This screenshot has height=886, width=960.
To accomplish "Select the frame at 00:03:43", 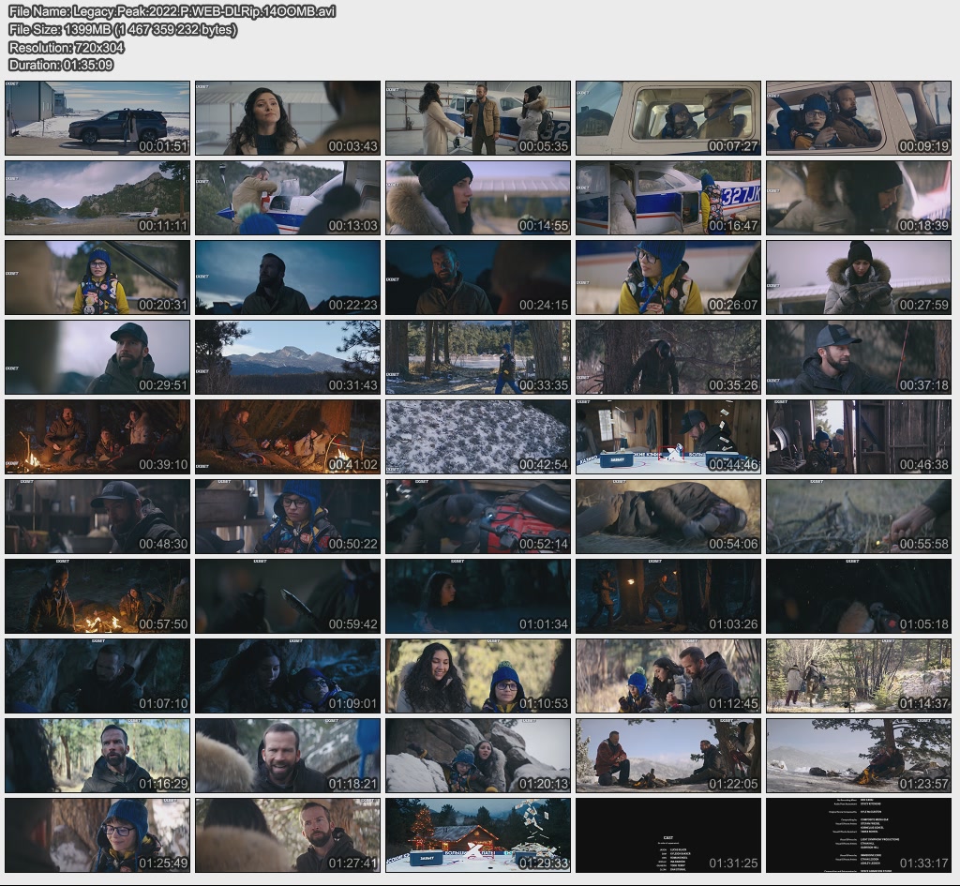I will click(288, 118).
